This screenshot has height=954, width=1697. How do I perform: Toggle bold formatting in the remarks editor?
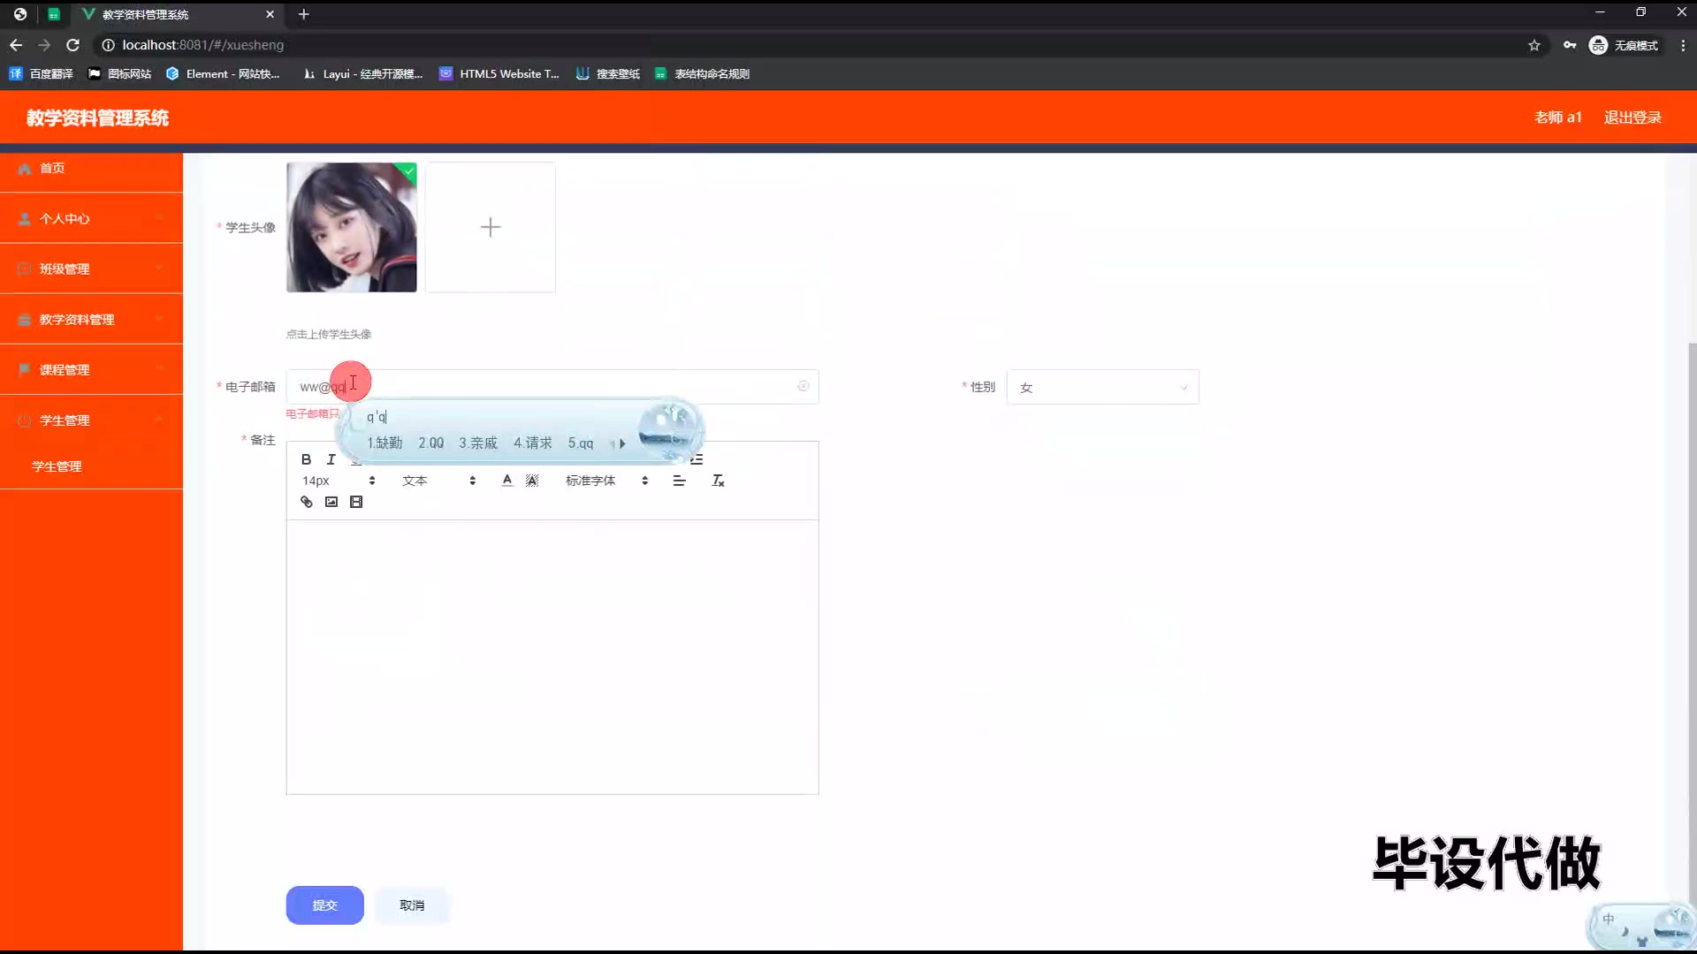click(306, 459)
